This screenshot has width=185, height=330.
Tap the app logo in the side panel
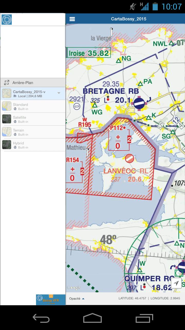(x=7, y=20)
